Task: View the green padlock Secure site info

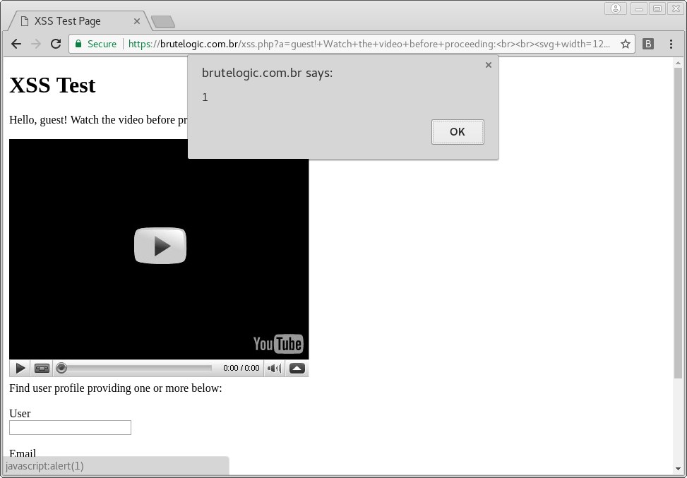Action: click(96, 44)
